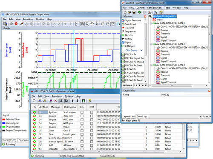Tick the Ext. checkbox for Ignition row
This screenshot has width=213, height=159.
(x=82, y=112)
